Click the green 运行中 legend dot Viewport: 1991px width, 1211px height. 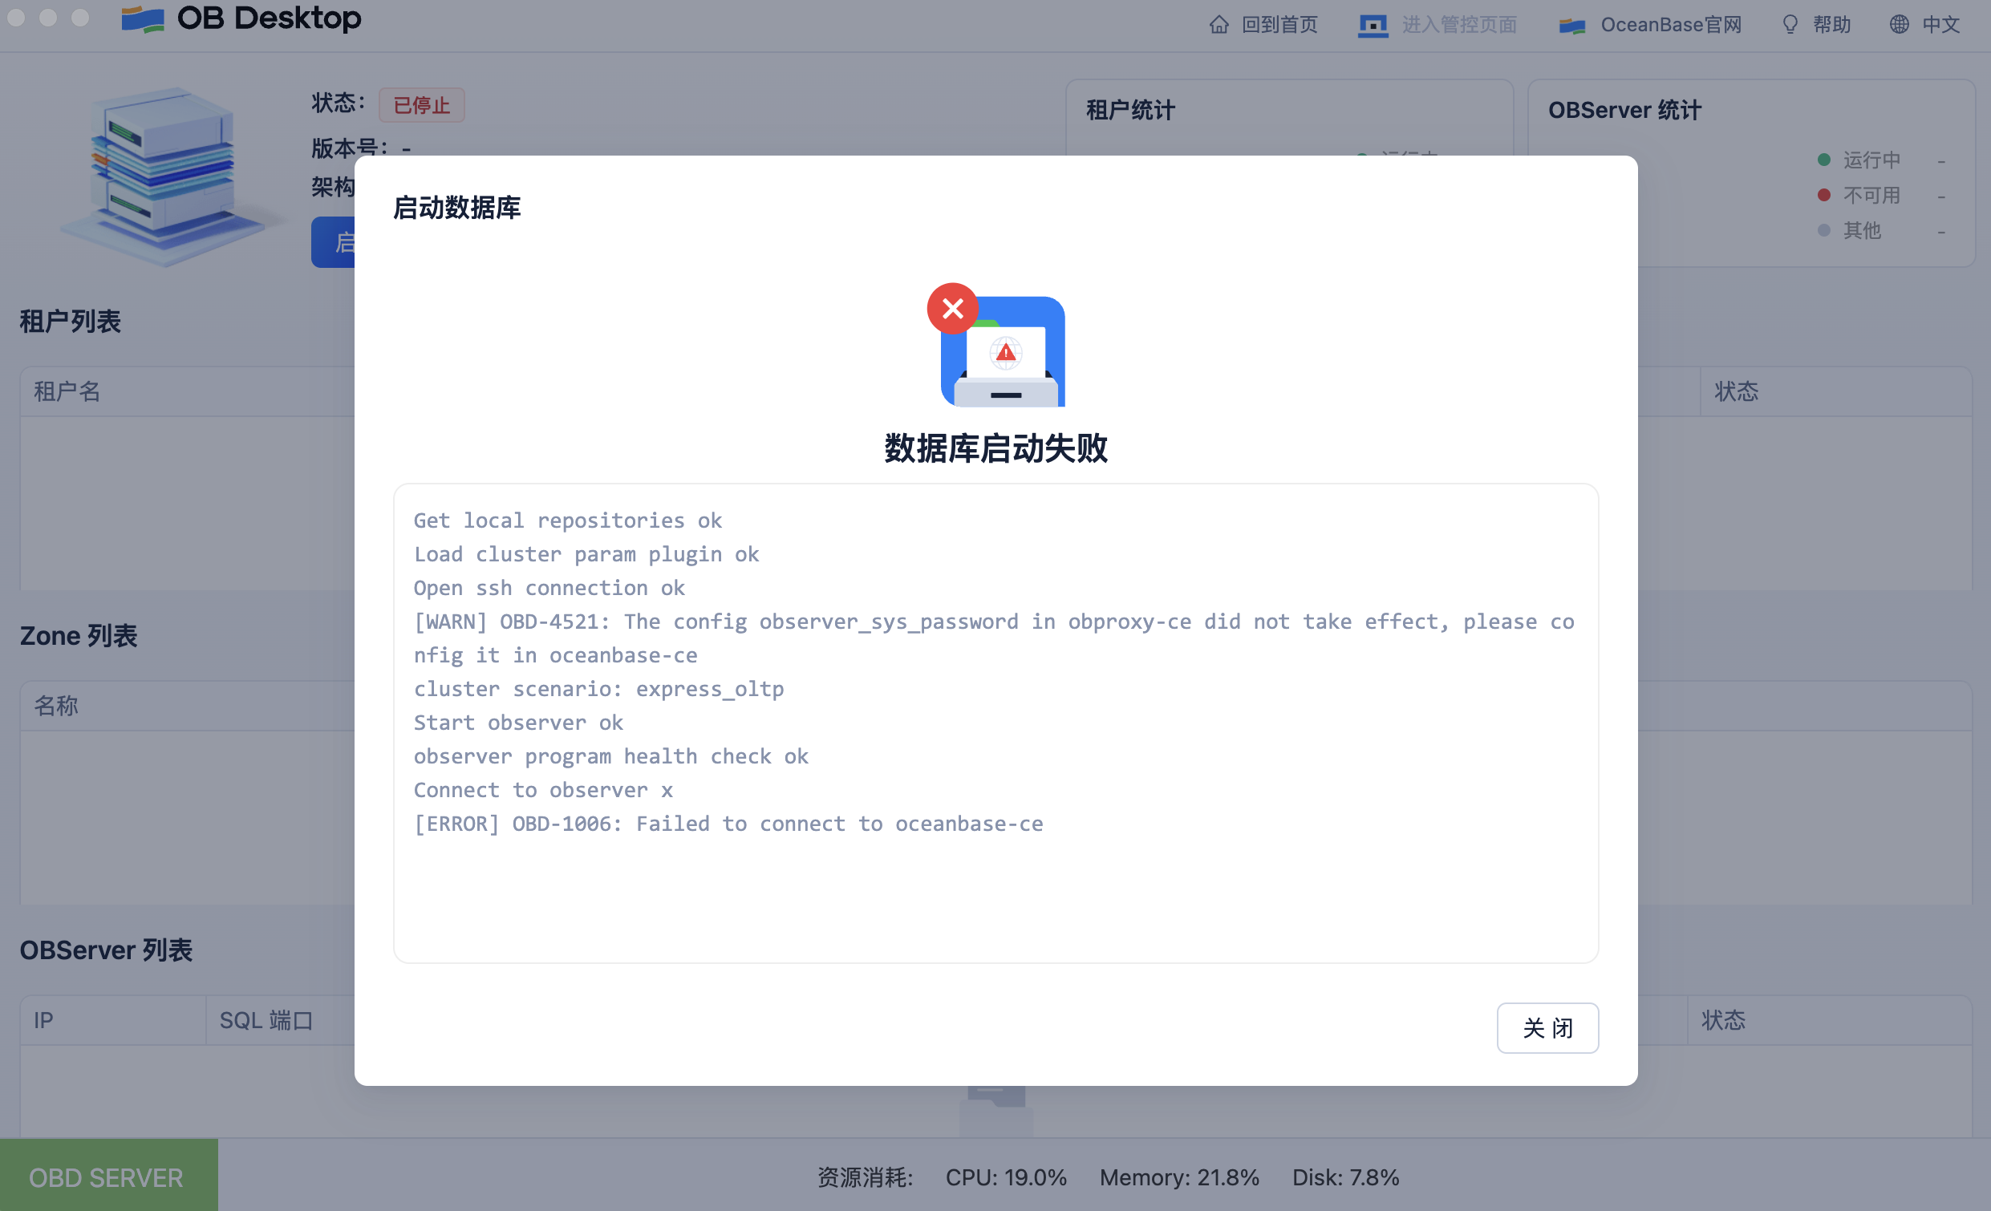(1823, 159)
